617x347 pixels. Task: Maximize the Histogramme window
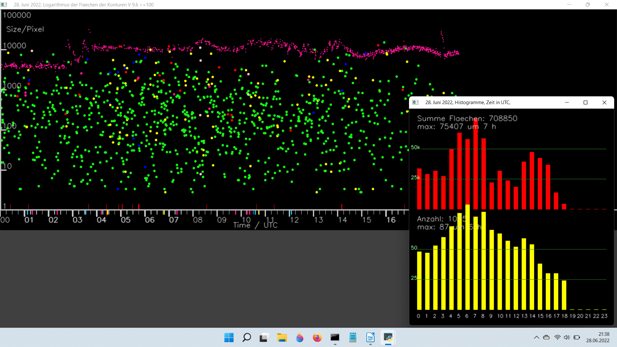(586, 102)
